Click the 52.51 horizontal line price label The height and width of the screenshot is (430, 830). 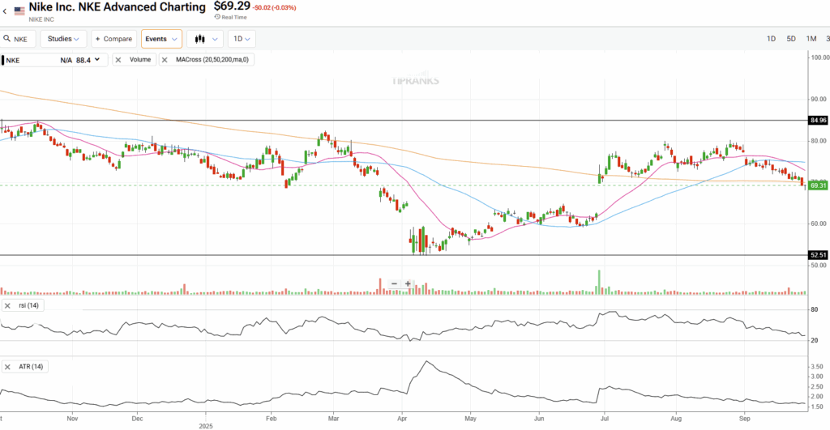(x=818, y=255)
